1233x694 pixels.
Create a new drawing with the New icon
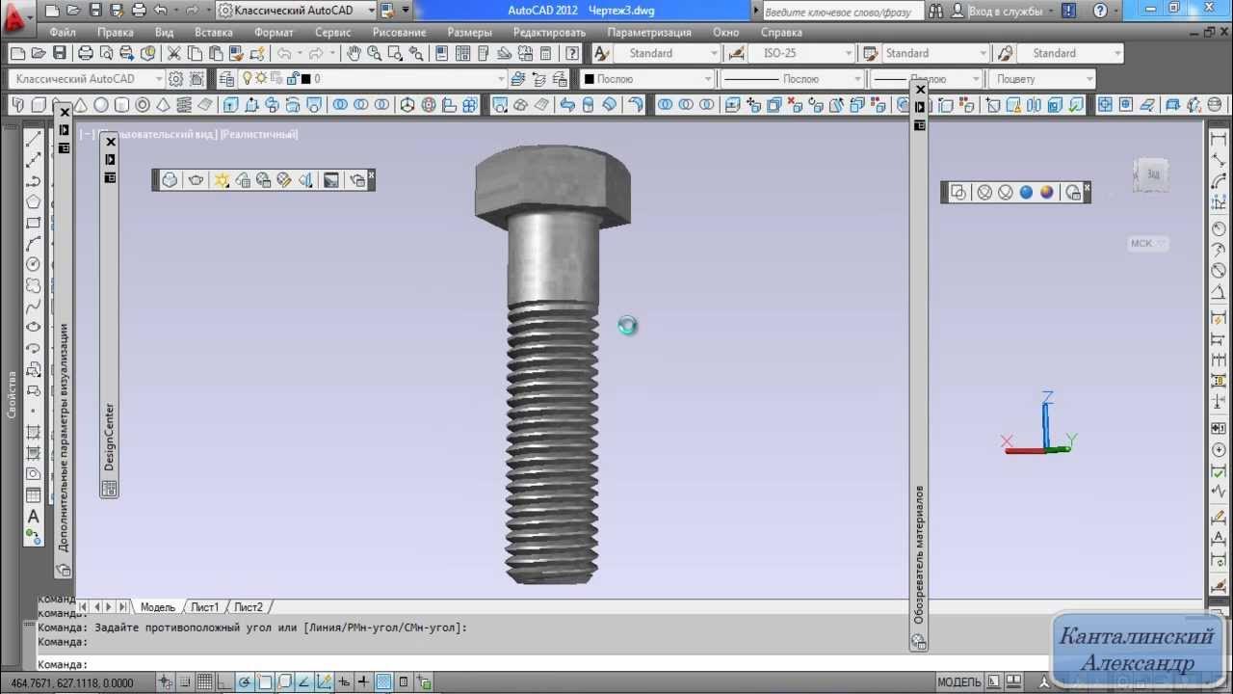(17, 53)
